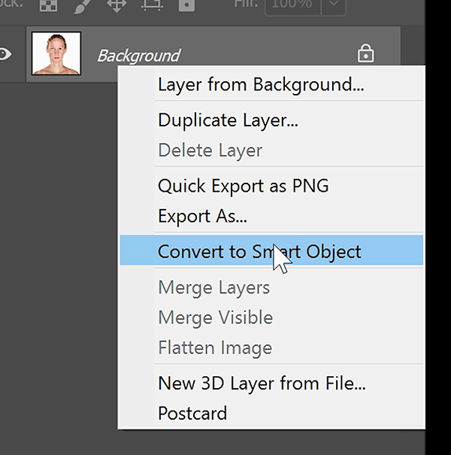
Task: Open the Export As... dialog
Action: (202, 217)
